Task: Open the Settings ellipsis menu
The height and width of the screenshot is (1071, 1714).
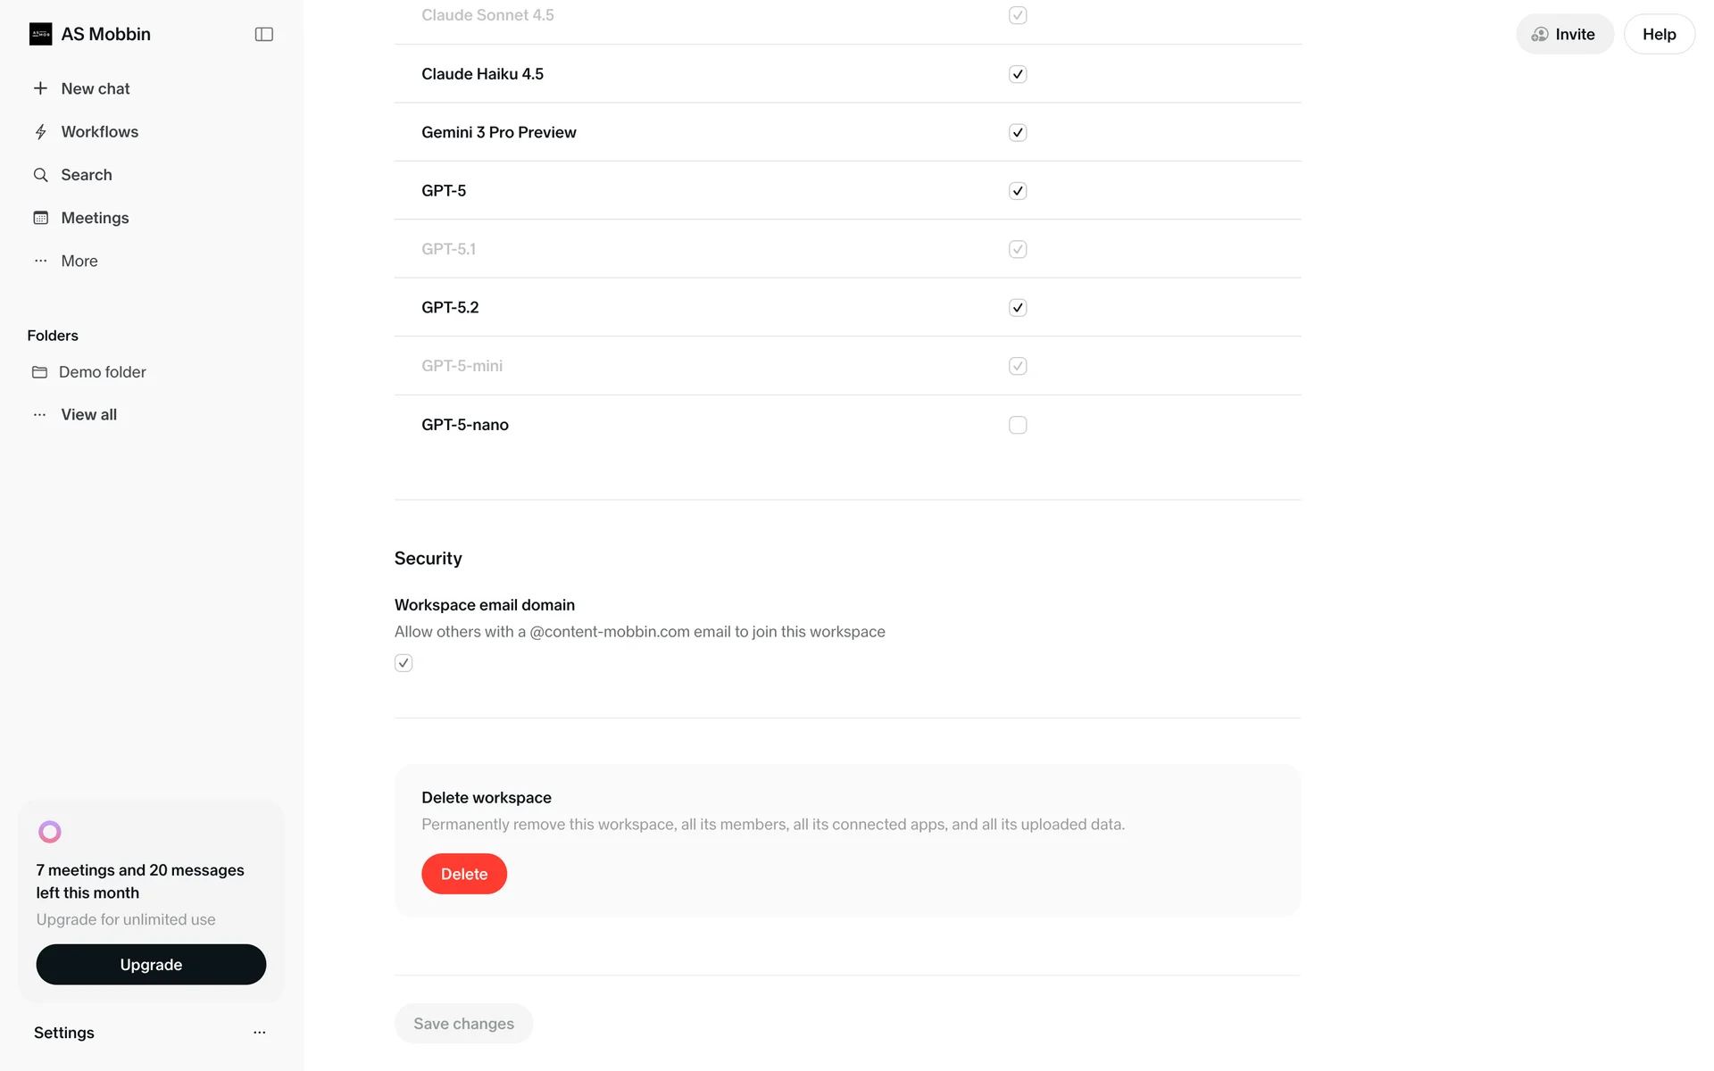Action: coord(260,1033)
